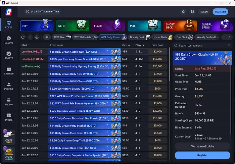Open the Poker section in the sidebar
Image resolution: width=235 pixels, height=164 pixels.
coord(9,25)
